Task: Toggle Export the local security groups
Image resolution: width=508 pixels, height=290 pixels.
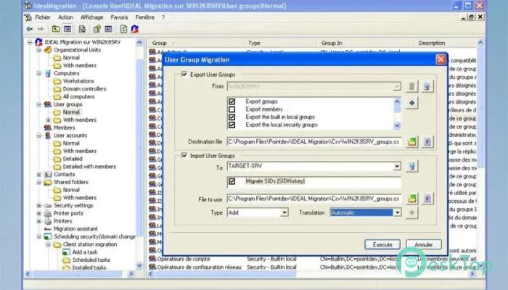Action: point(232,125)
